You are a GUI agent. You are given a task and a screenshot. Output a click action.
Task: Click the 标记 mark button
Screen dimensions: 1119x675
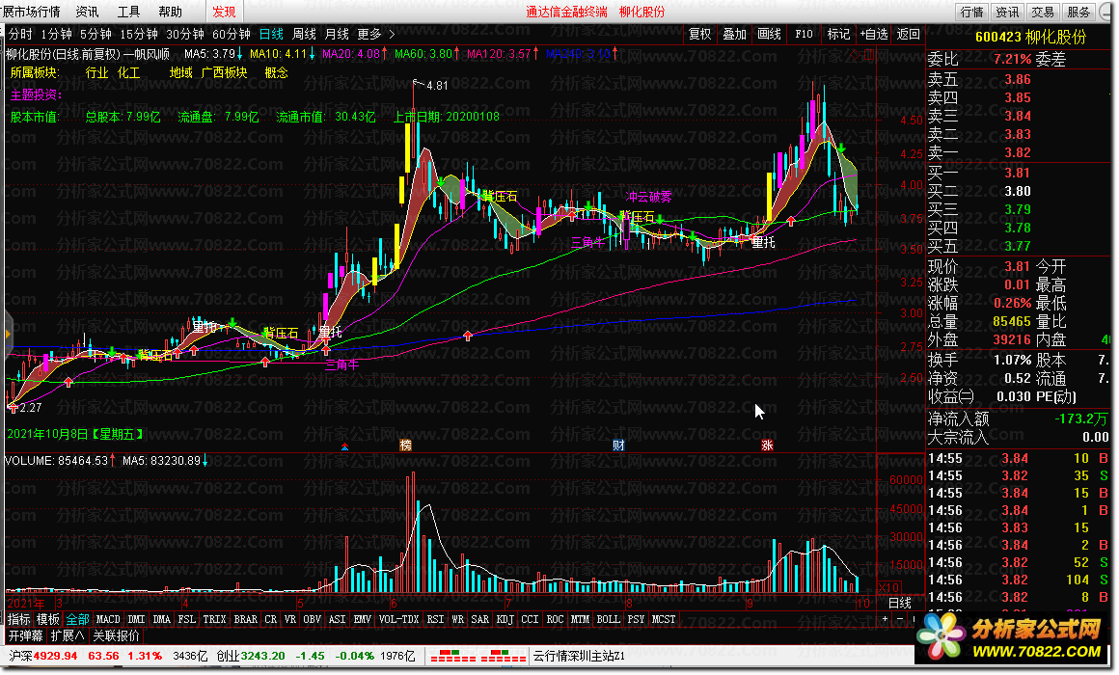[838, 34]
